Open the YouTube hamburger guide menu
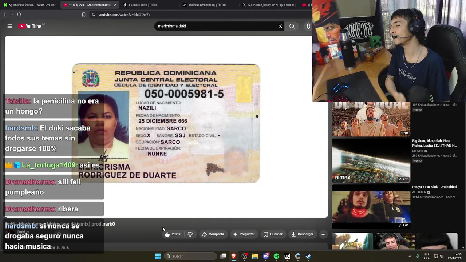 coord(10,26)
